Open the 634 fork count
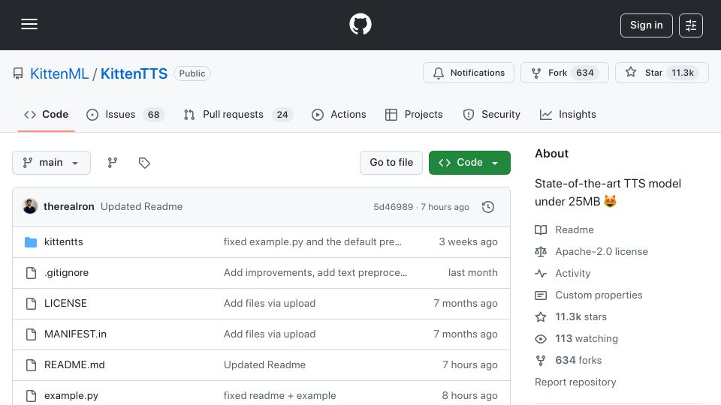 click(x=585, y=73)
